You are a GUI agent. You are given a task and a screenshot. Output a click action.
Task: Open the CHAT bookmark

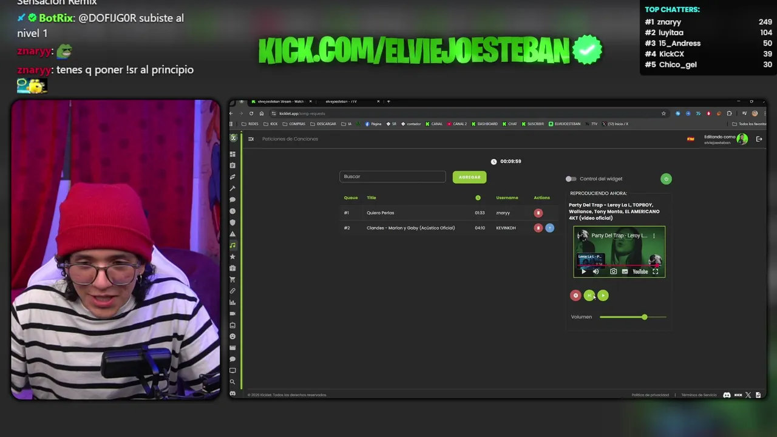click(510, 124)
